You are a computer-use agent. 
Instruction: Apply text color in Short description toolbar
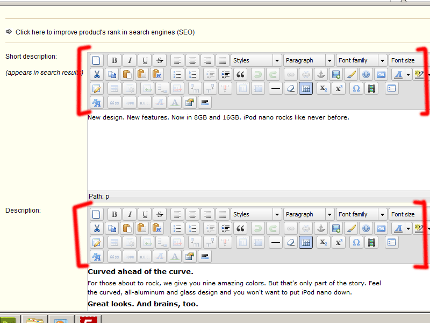pos(398,74)
